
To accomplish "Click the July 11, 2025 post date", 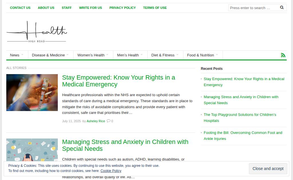I will pos(71,121).
